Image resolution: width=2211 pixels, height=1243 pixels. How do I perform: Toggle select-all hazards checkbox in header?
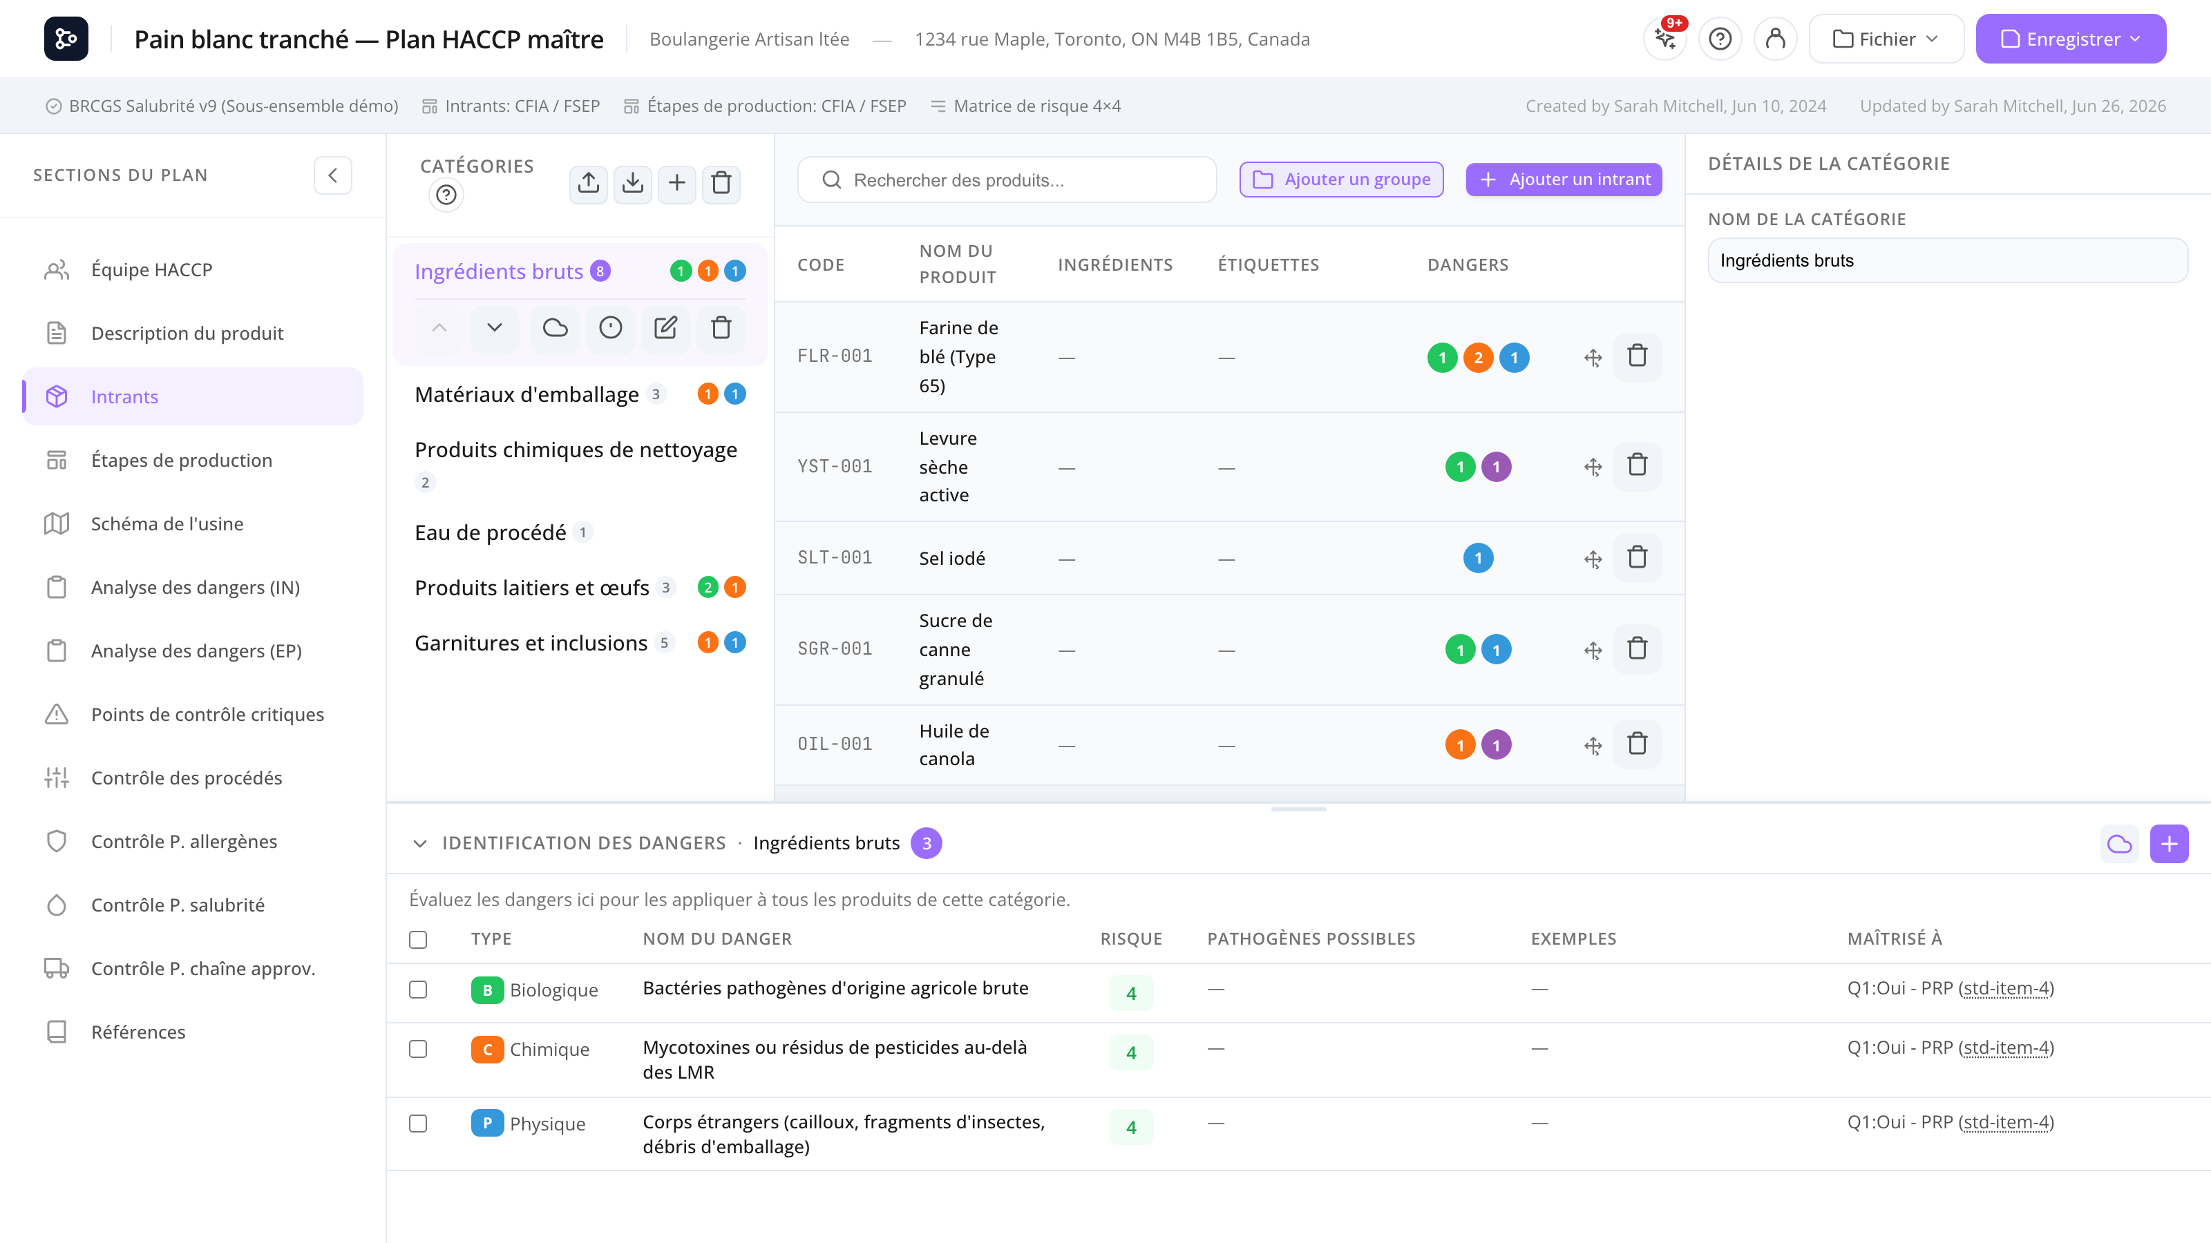coord(418,939)
